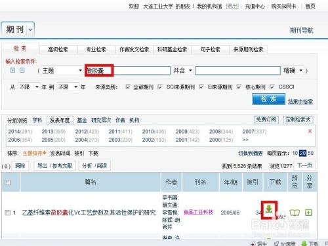This screenshot has height=246, width=328.
Task: Switch to the 作者发文检索 tab
Action: 134,50
